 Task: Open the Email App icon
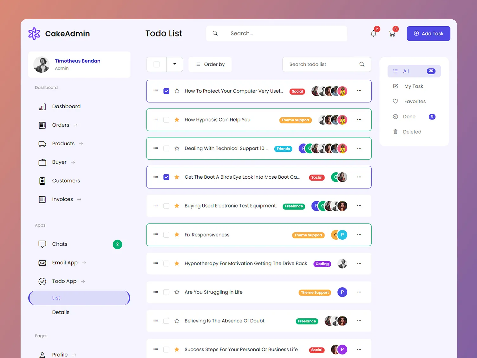coord(42,263)
